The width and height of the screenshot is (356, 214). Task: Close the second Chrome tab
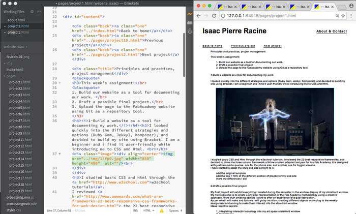click(x=260, y=7)
